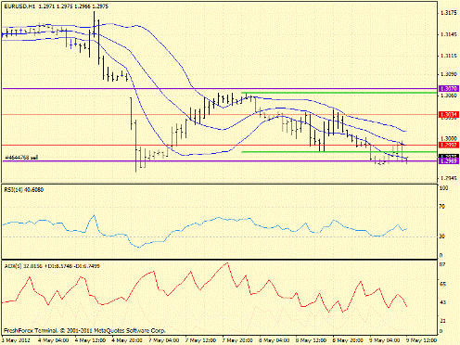This screenshot has height=345, width=460.
Task: Click the ADX scale value 43
Action: click(442, 302)
